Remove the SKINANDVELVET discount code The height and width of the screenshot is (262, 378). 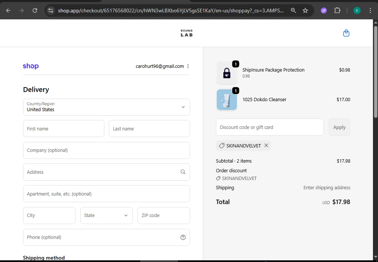coord(266,145)
